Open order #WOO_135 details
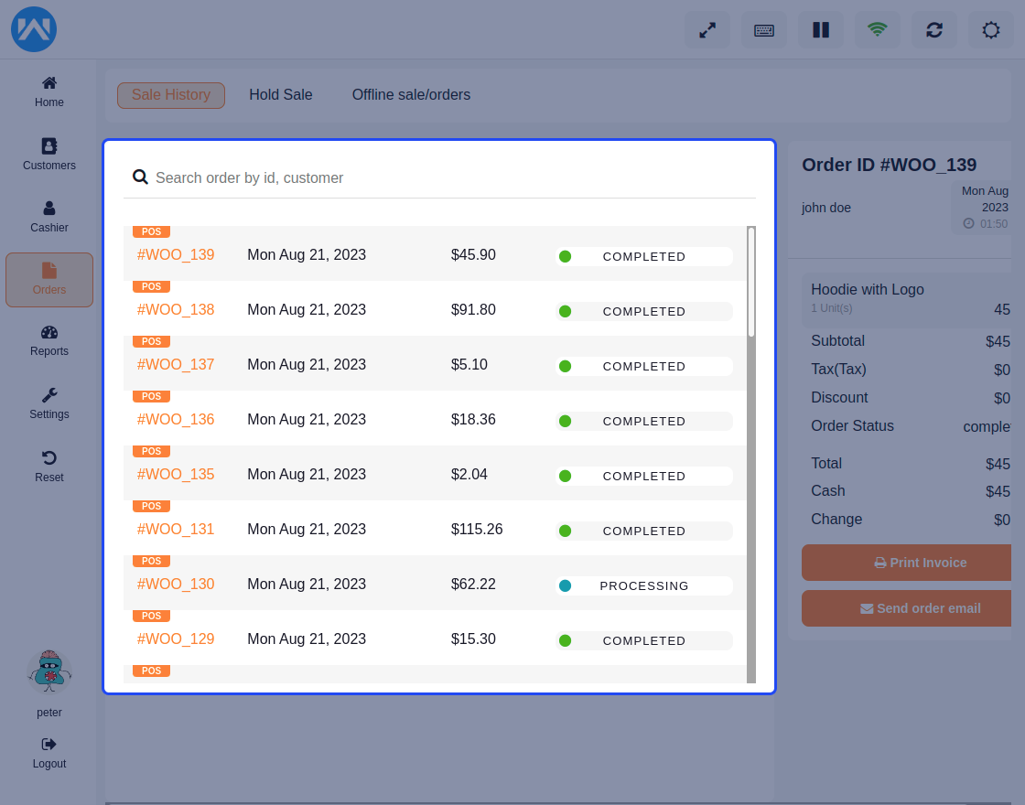 (176, 474)
